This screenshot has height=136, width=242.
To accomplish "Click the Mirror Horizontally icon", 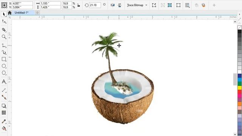I will (113, 5).
